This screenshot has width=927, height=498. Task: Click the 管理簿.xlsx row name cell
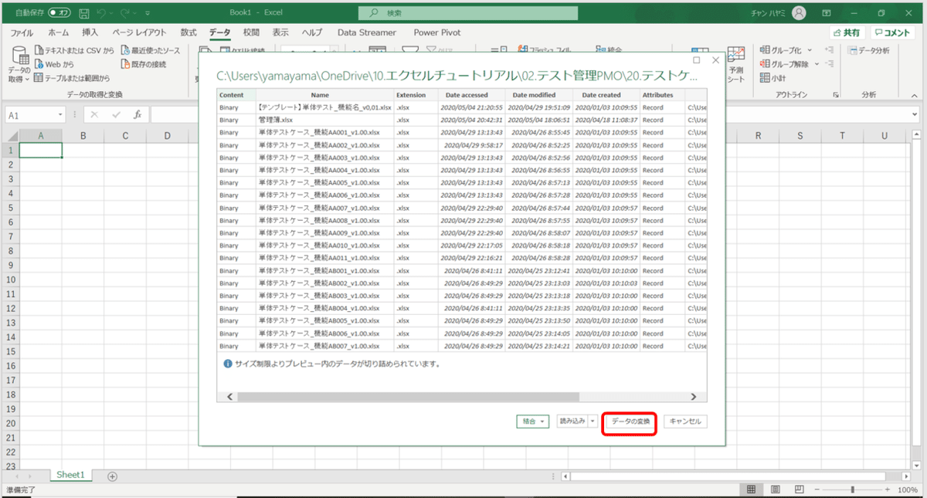point(324,120)
